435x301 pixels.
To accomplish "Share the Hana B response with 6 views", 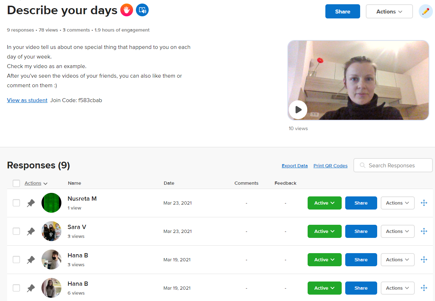I will (x=361, y=288).
